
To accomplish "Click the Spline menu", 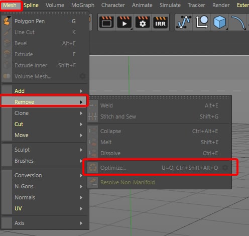I will (31, 5).
